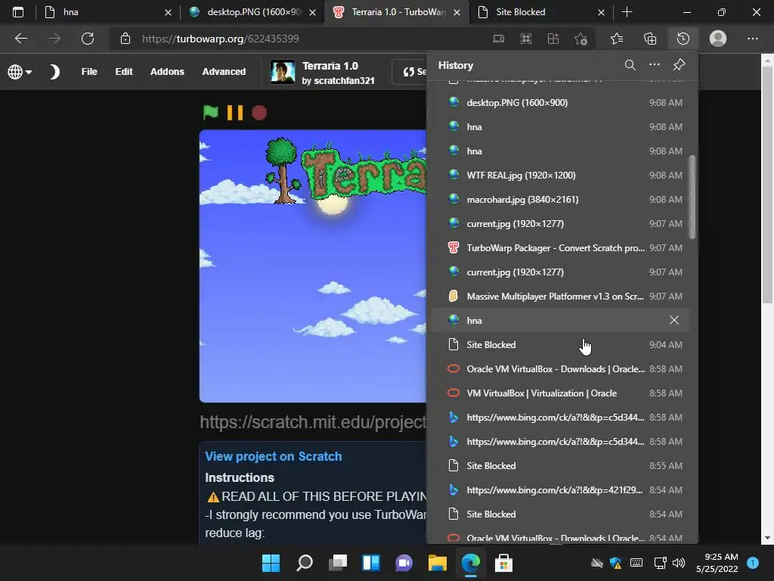
Task: Search history with magnifier icon
Action: [x=630, y=65]
